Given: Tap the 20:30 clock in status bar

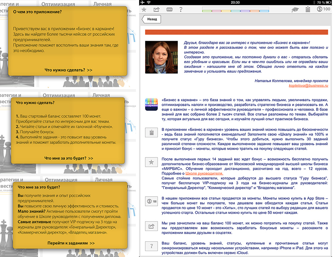Looking at the screenshot, I should point(235,3).
